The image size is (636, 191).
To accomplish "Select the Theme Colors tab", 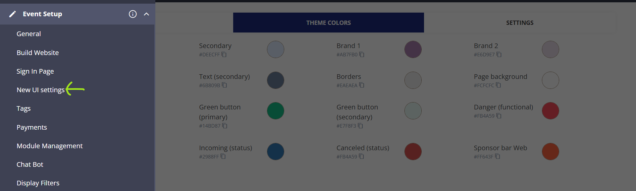I will click(328, 23).
